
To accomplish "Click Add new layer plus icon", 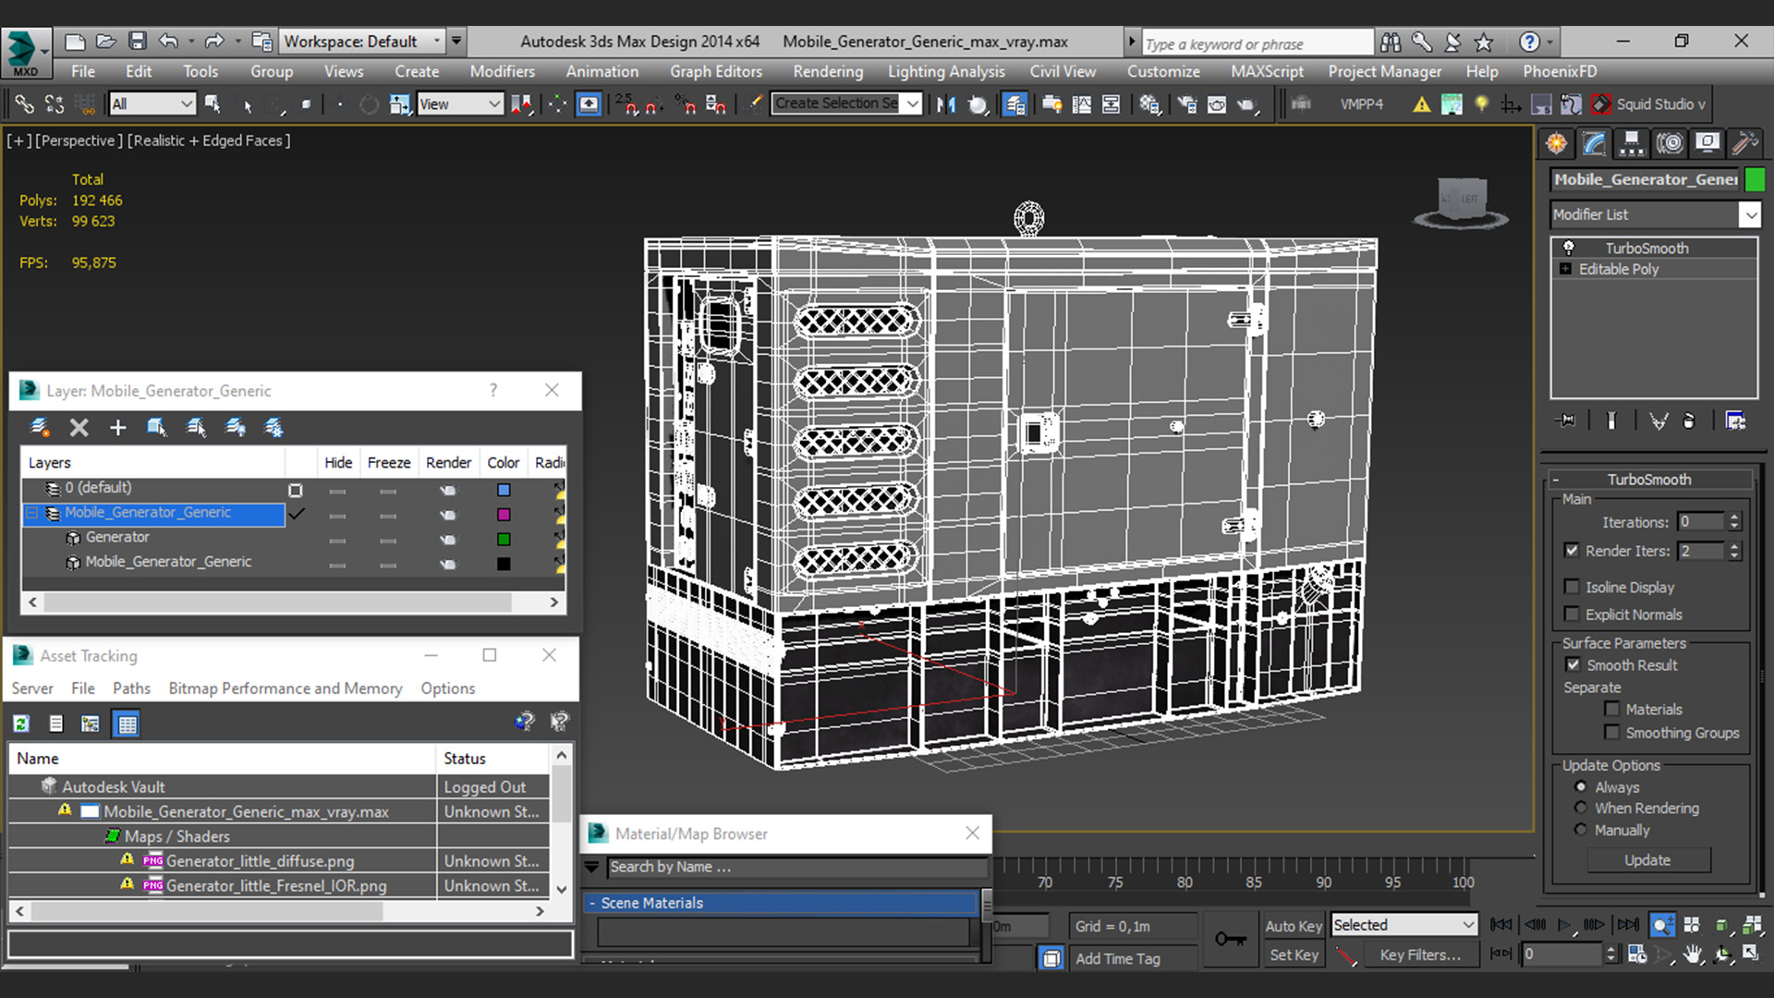I will pos(117,427).
